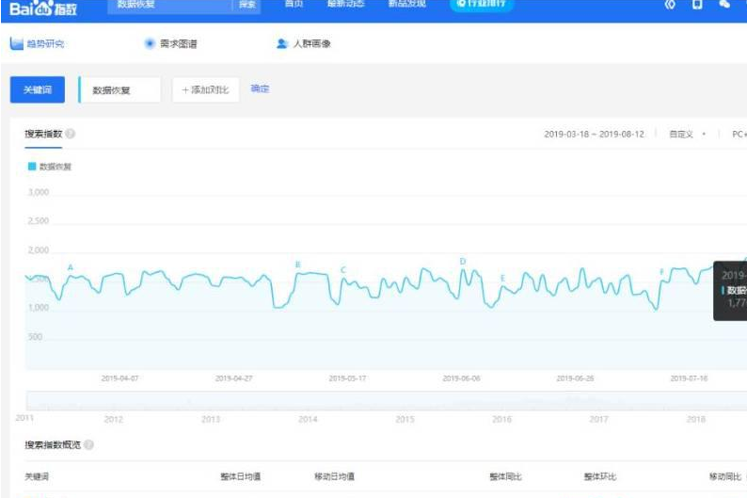Click 2018 on the year timeline
The width and height of the screenshot is (747, 498).
click(696, 419)
